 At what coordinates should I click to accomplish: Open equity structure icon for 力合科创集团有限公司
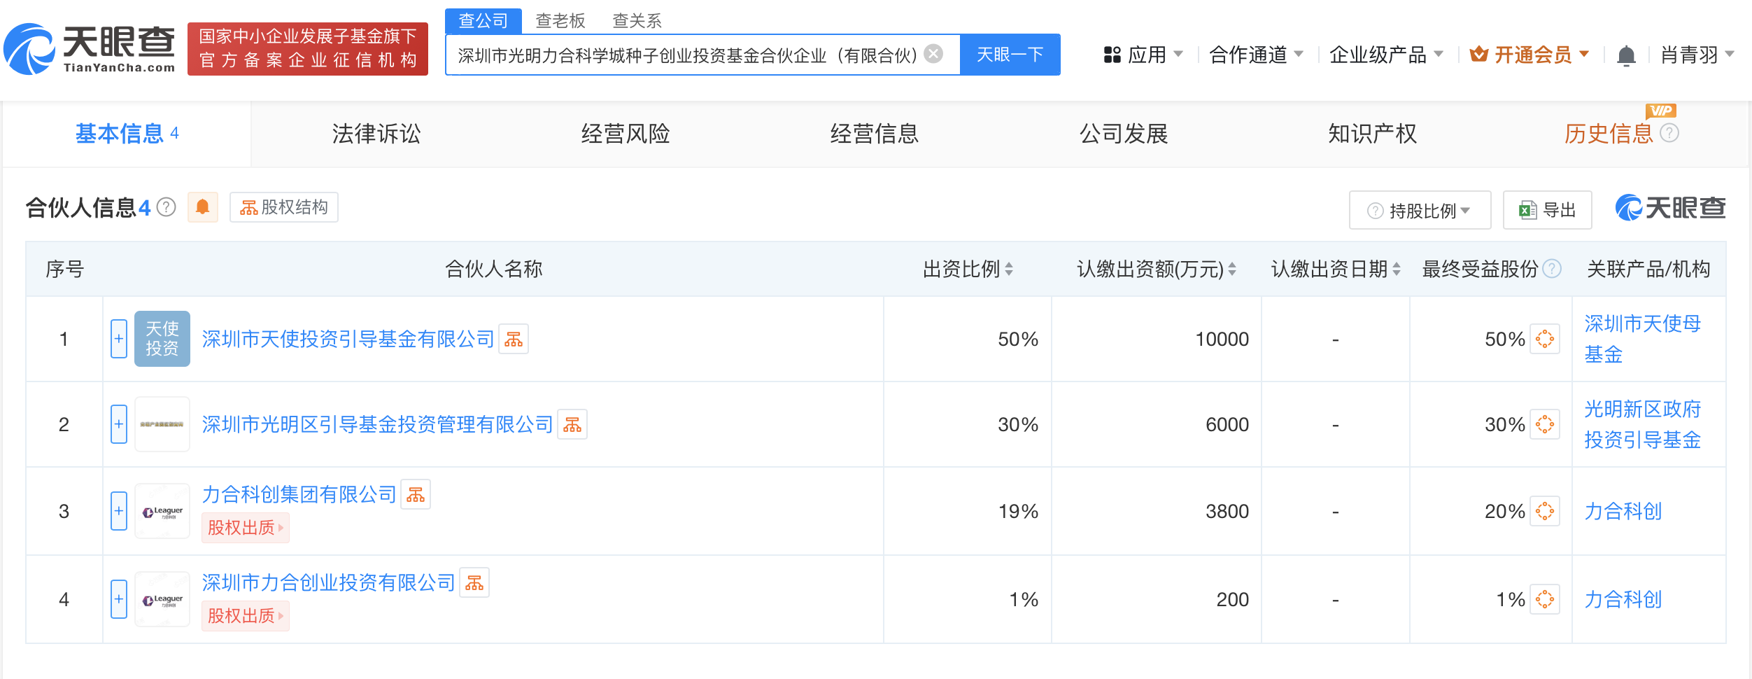point(416,495)
